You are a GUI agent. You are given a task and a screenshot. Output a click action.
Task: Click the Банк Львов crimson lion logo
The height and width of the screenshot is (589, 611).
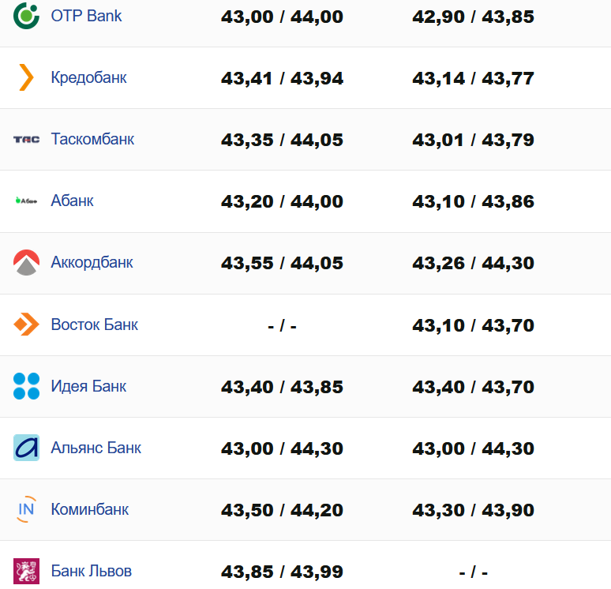point(26,570)
